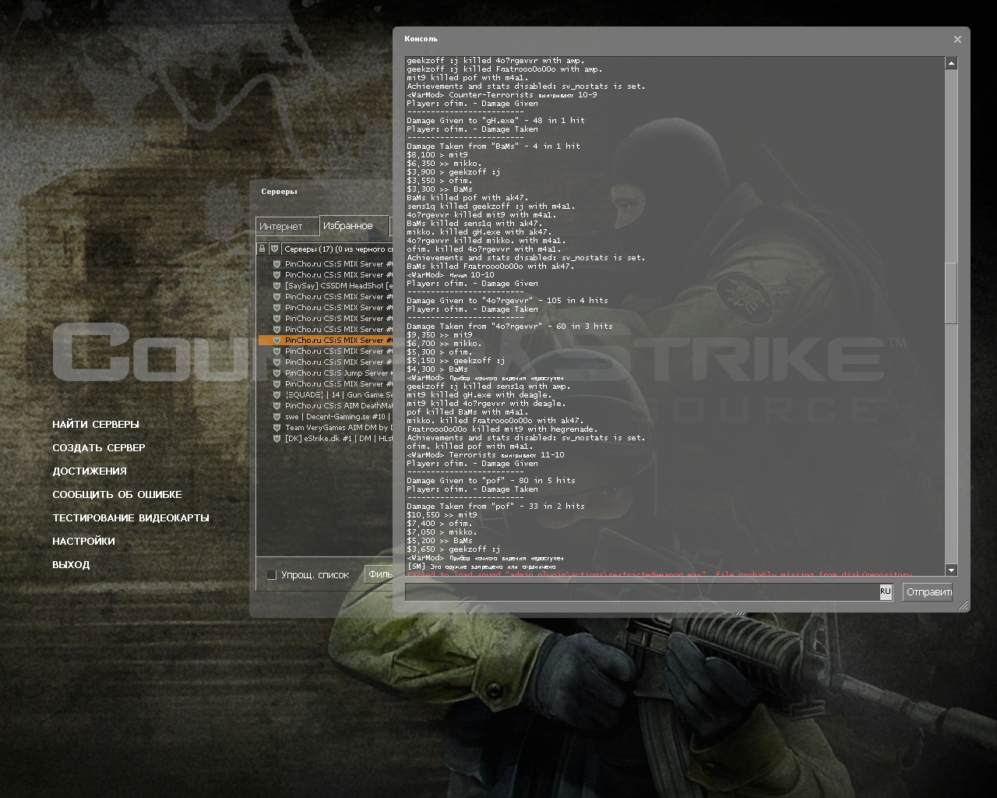Select the [DK] eStrike.dk #1 DM server row
This screenshot has height=798, width=997.
pyautogui.click(x=326, y=439)
